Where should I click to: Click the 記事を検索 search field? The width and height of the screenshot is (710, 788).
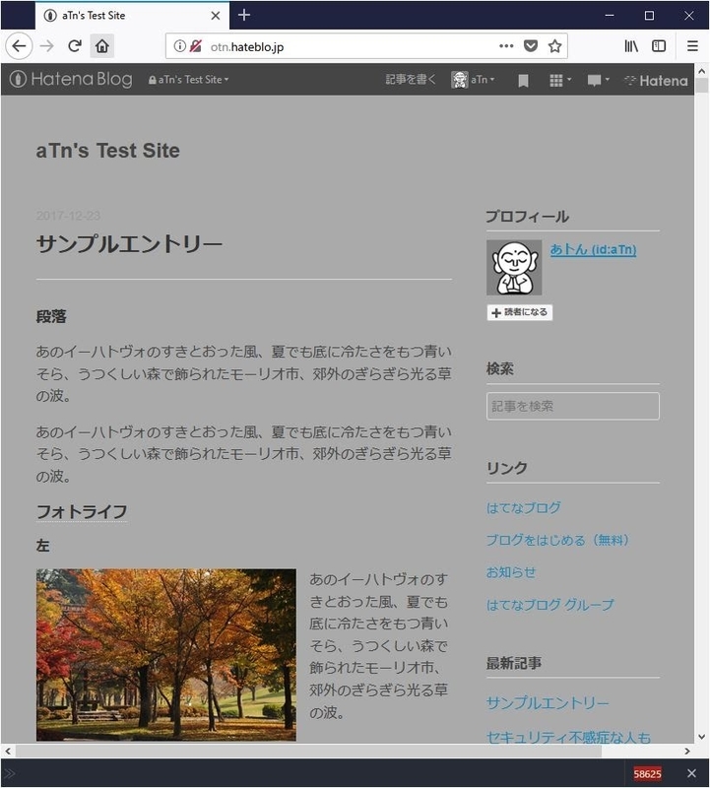pos(572,406)
